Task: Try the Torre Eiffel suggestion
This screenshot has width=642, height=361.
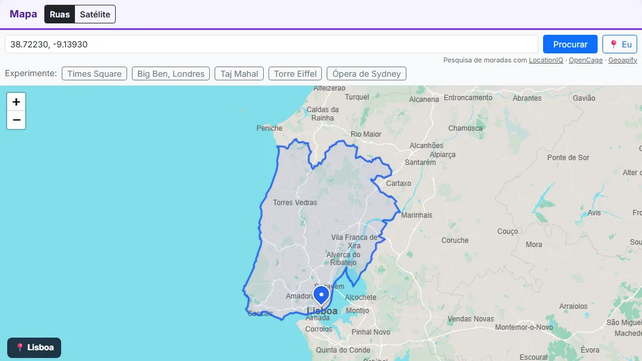Action: [x=295, y=74]
